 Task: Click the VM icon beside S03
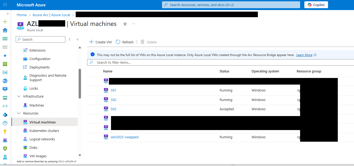click(x=106, y=109)
